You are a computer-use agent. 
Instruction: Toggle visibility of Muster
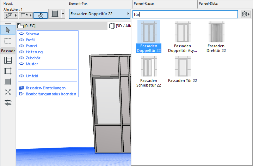21,64
